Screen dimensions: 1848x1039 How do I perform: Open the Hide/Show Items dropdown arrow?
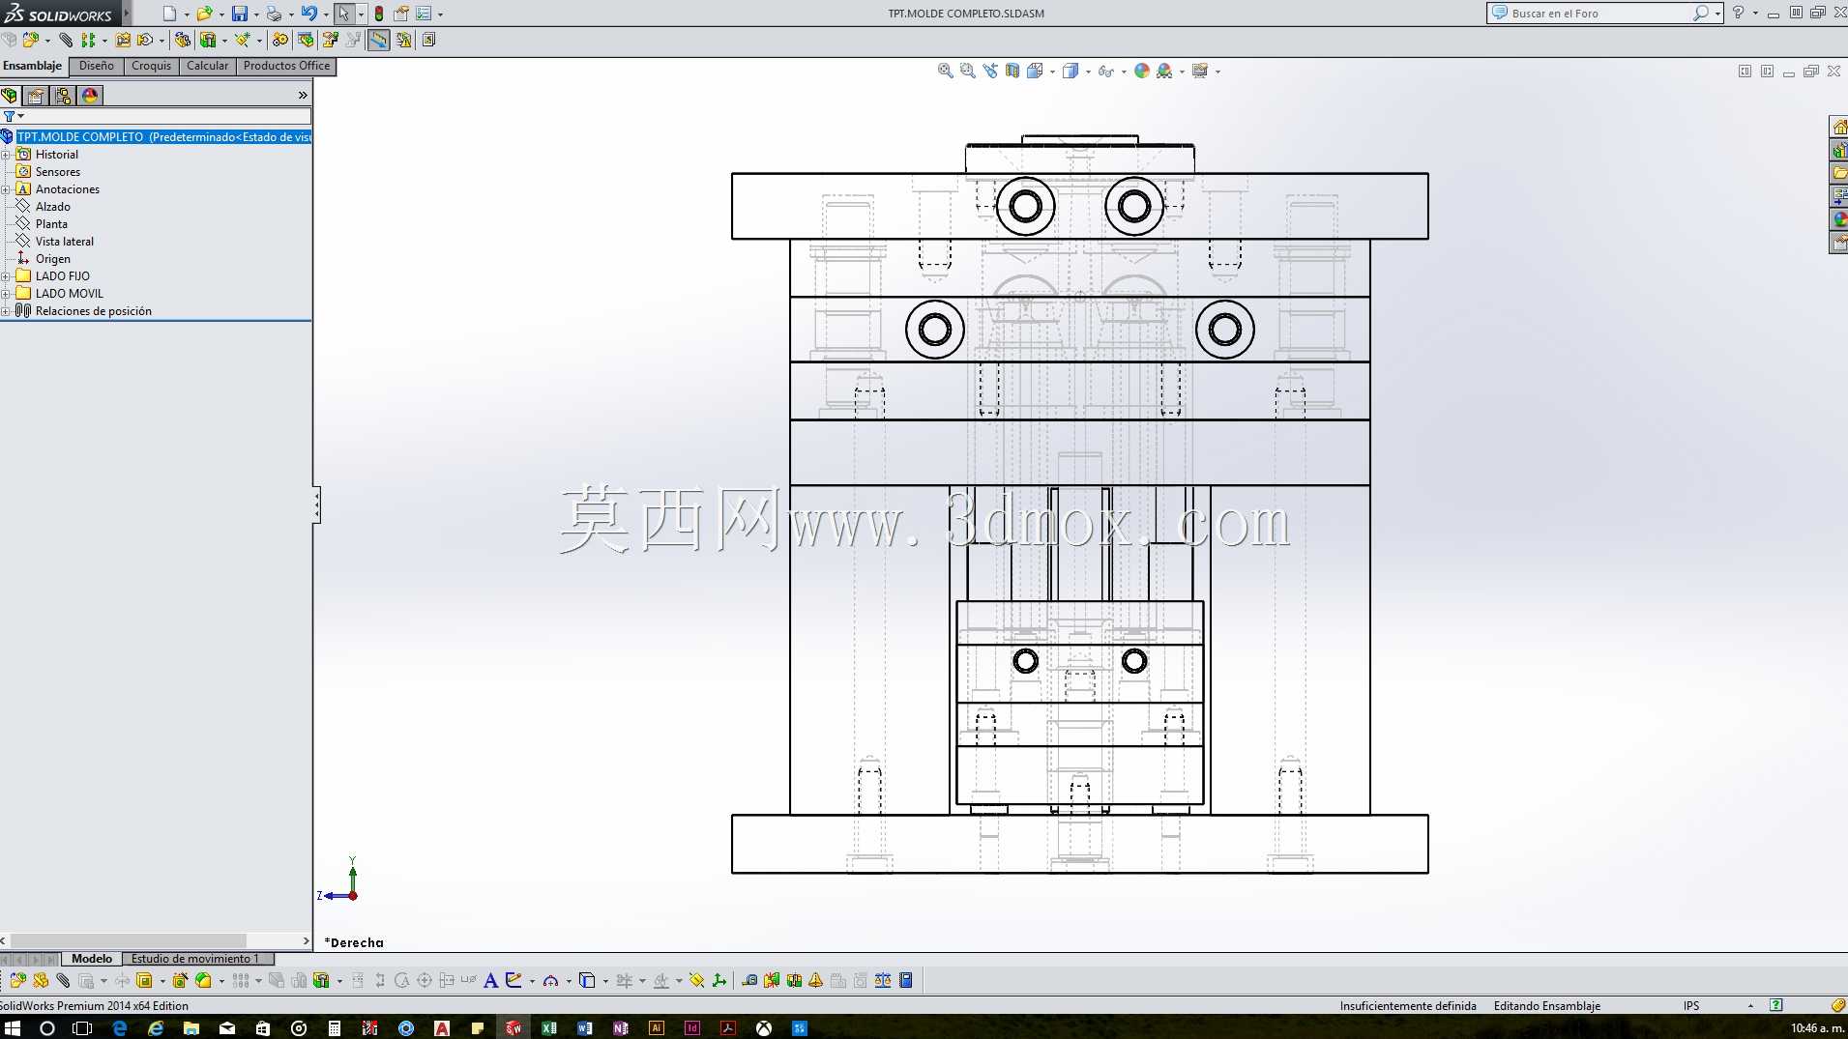coord(1124,72)
